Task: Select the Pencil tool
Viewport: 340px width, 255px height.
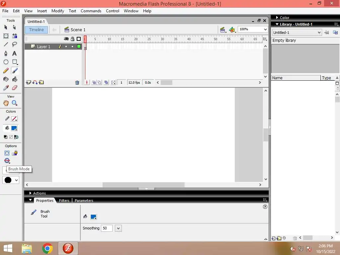Action: tap(6, 70)
